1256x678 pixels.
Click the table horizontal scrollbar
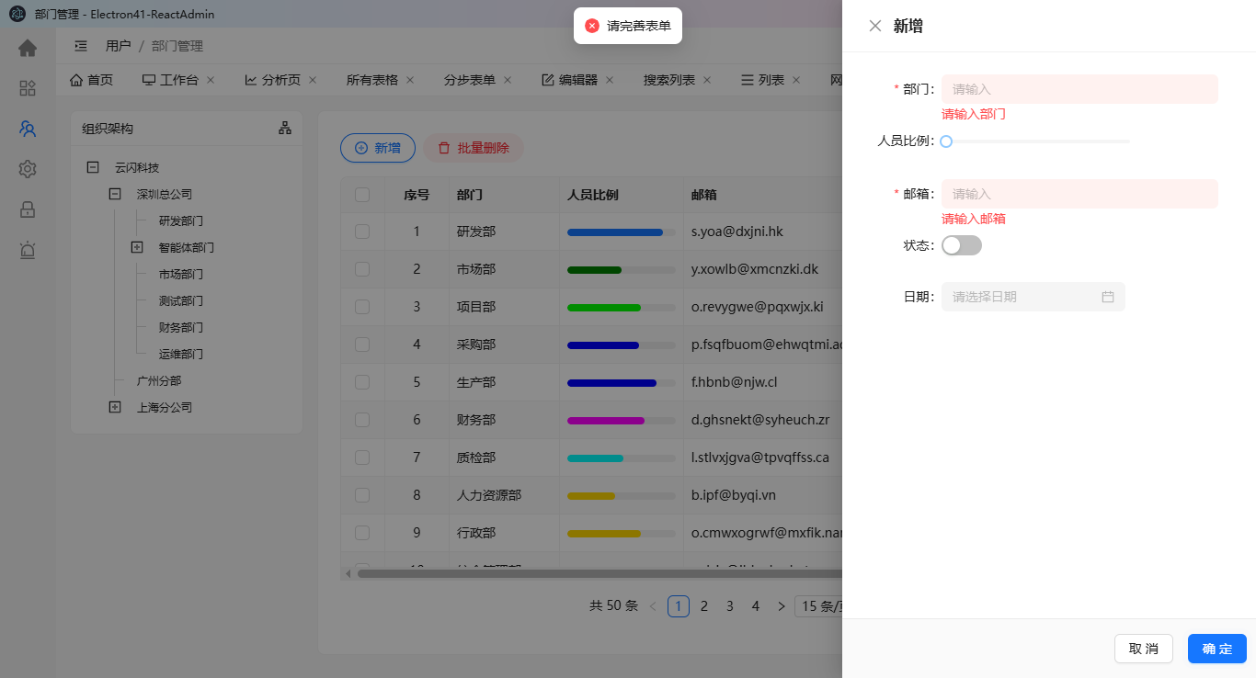599,574
